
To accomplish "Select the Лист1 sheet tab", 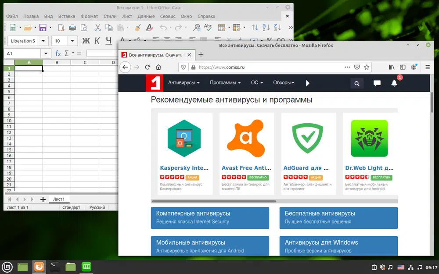I will (x=59, y=199).
